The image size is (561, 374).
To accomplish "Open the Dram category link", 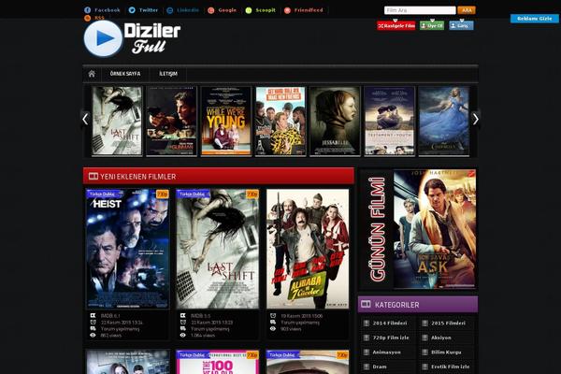I will click(380, 367).
